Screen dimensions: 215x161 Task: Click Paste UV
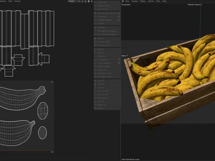click(107, 84)
